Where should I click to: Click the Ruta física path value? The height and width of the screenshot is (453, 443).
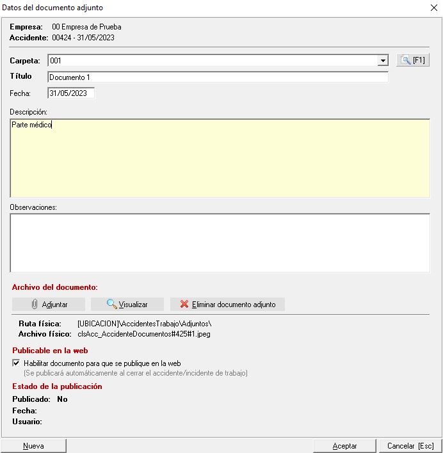click(144, 324)
